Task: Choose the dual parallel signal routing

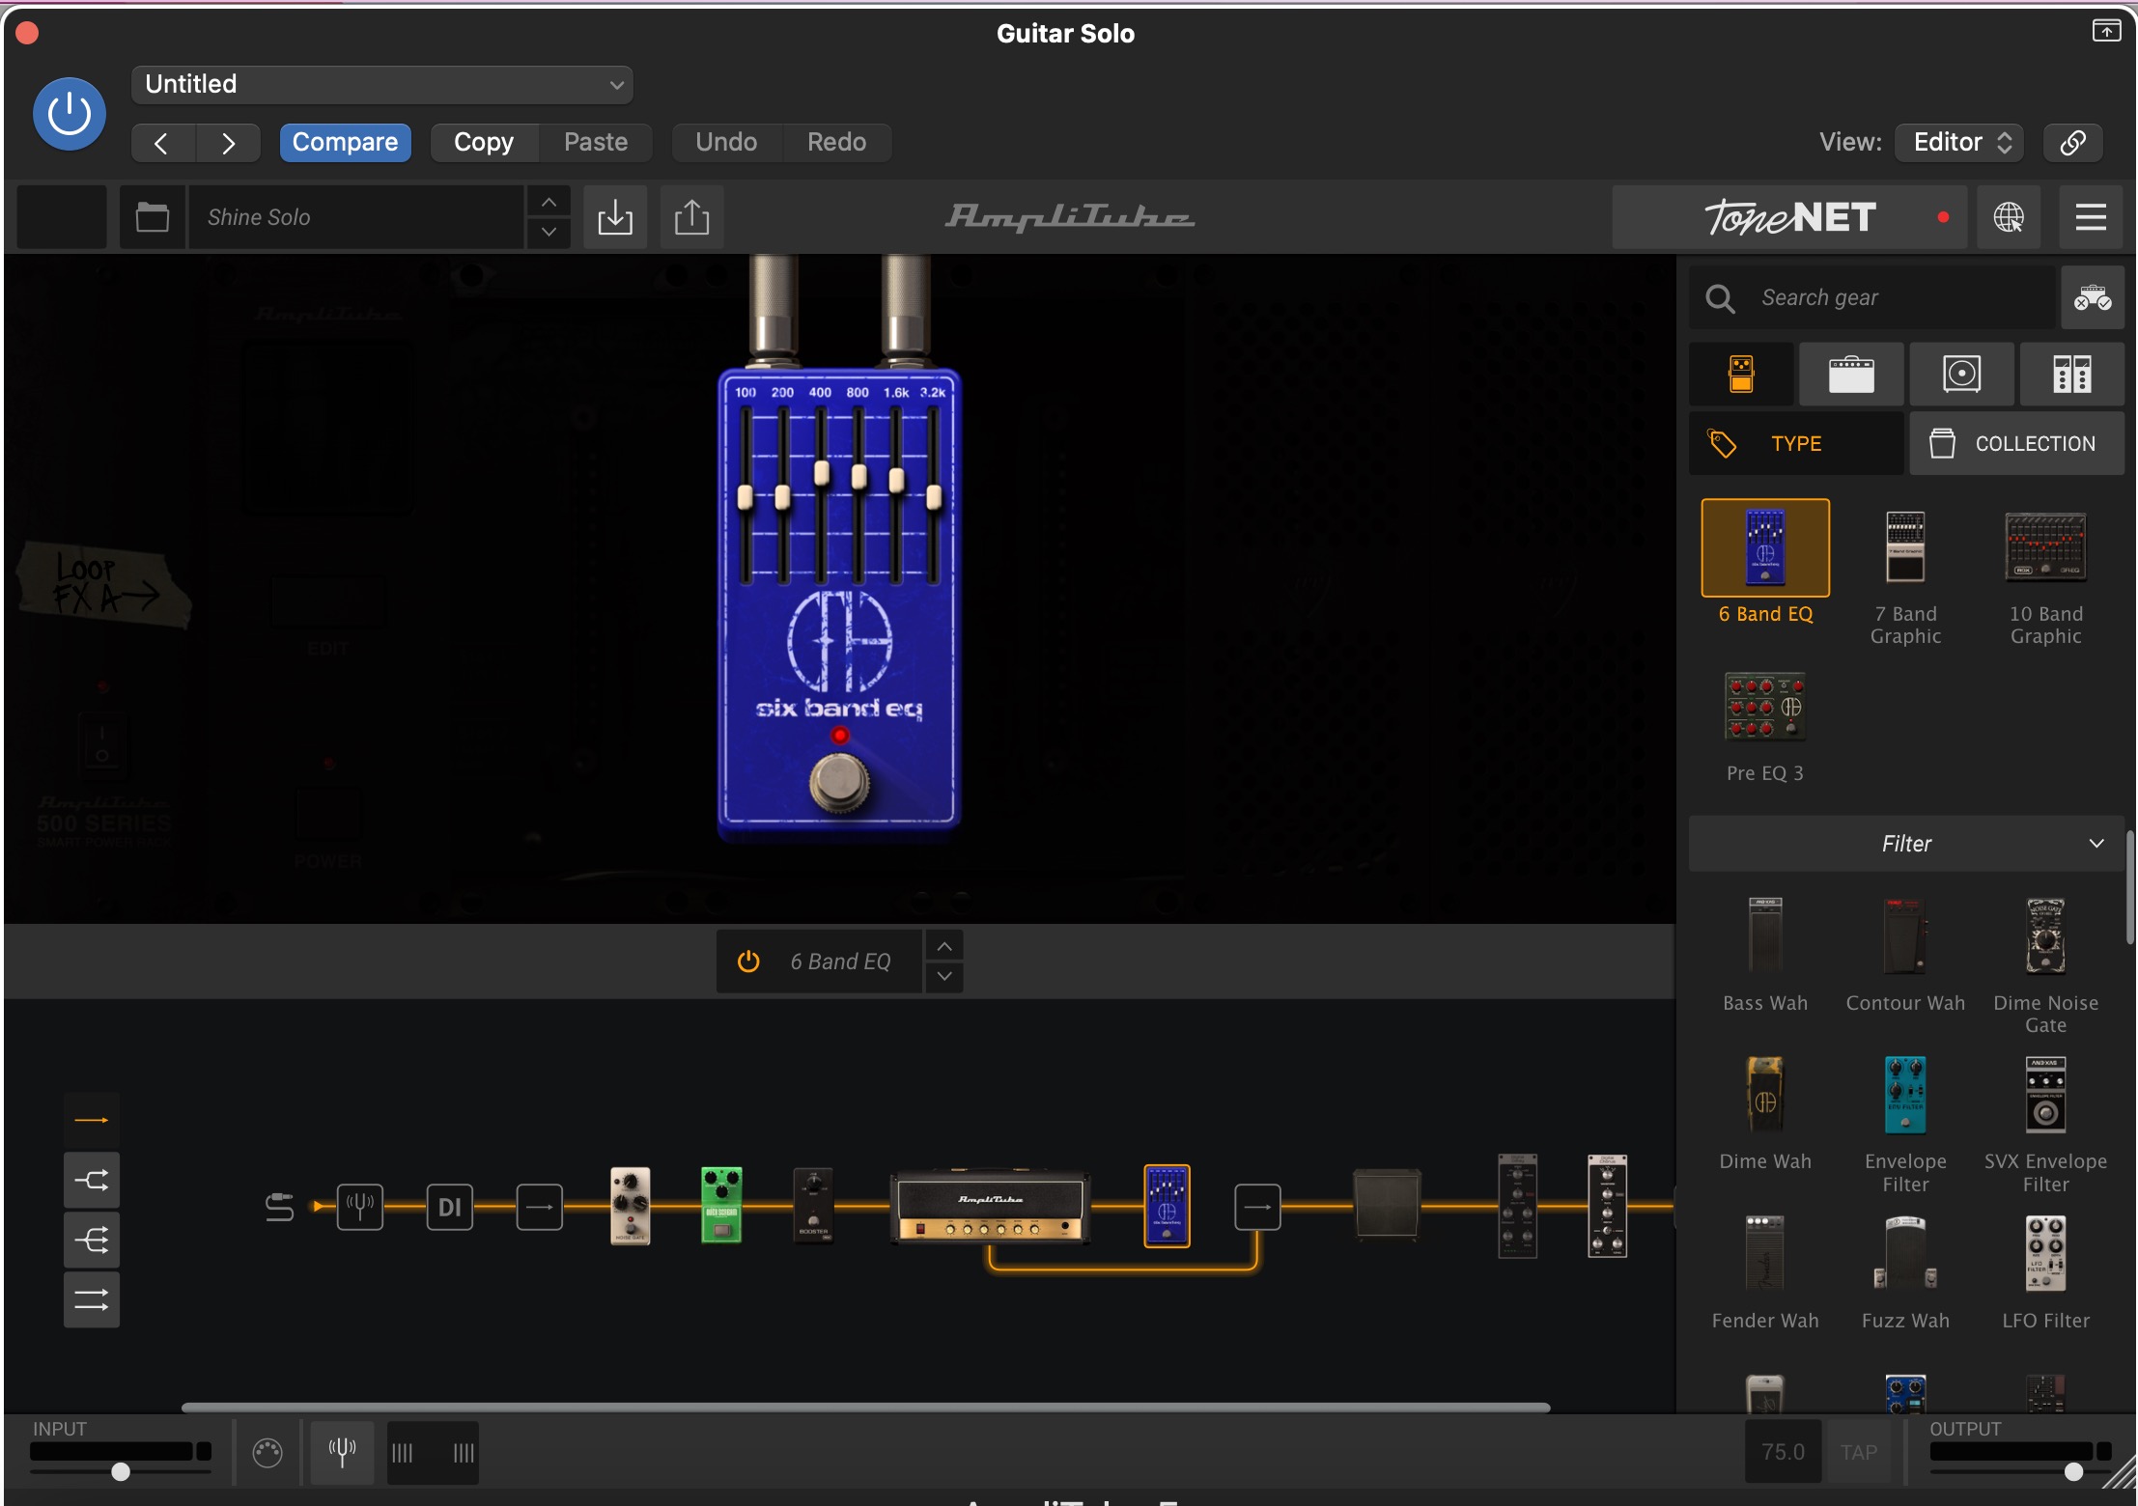Action: click(x=92, y=1300)
